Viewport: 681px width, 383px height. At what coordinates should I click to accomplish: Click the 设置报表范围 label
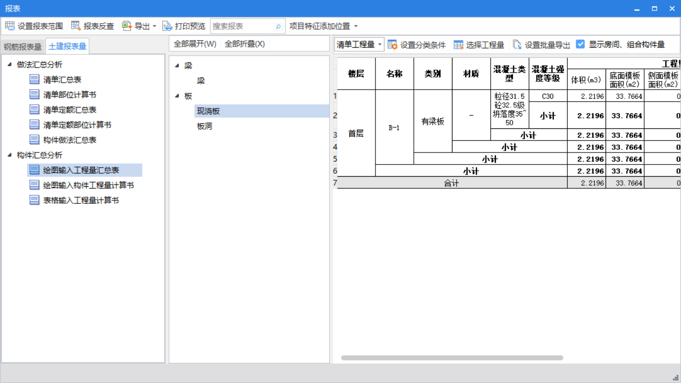(40, 26)
